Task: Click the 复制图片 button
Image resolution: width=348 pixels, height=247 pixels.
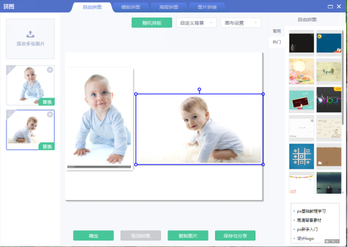Action: (x=188, y=235)
